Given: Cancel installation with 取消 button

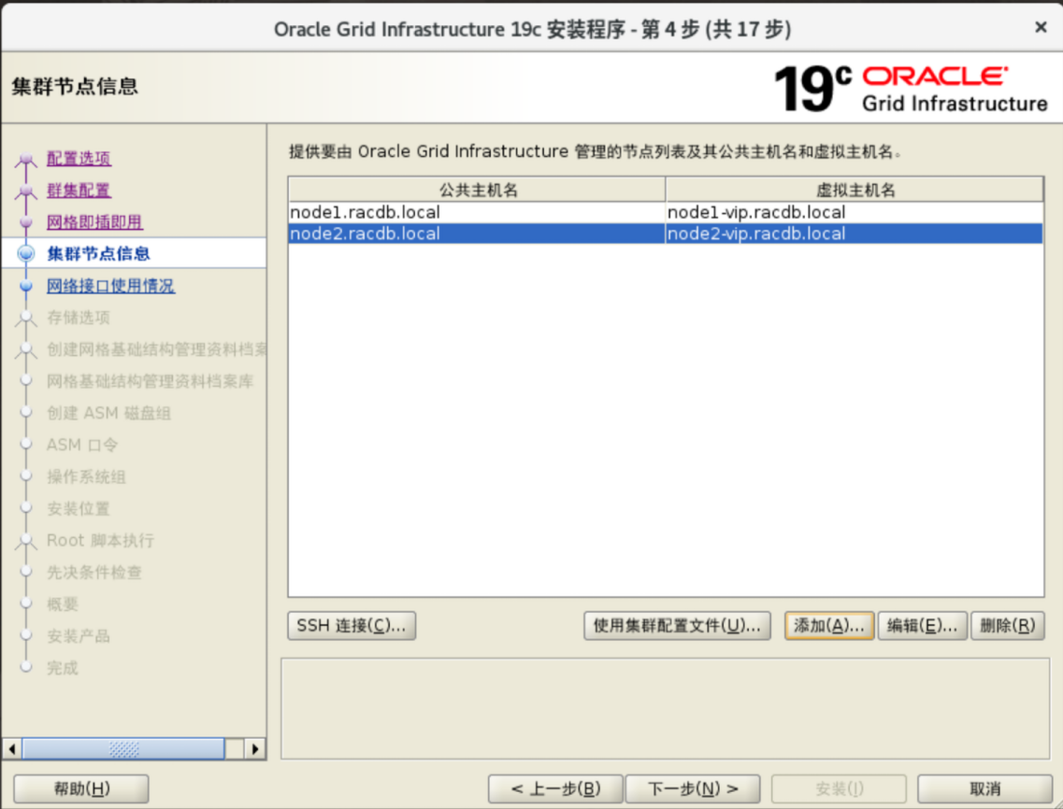Looking at the screenshot, I should click(984, 789).
